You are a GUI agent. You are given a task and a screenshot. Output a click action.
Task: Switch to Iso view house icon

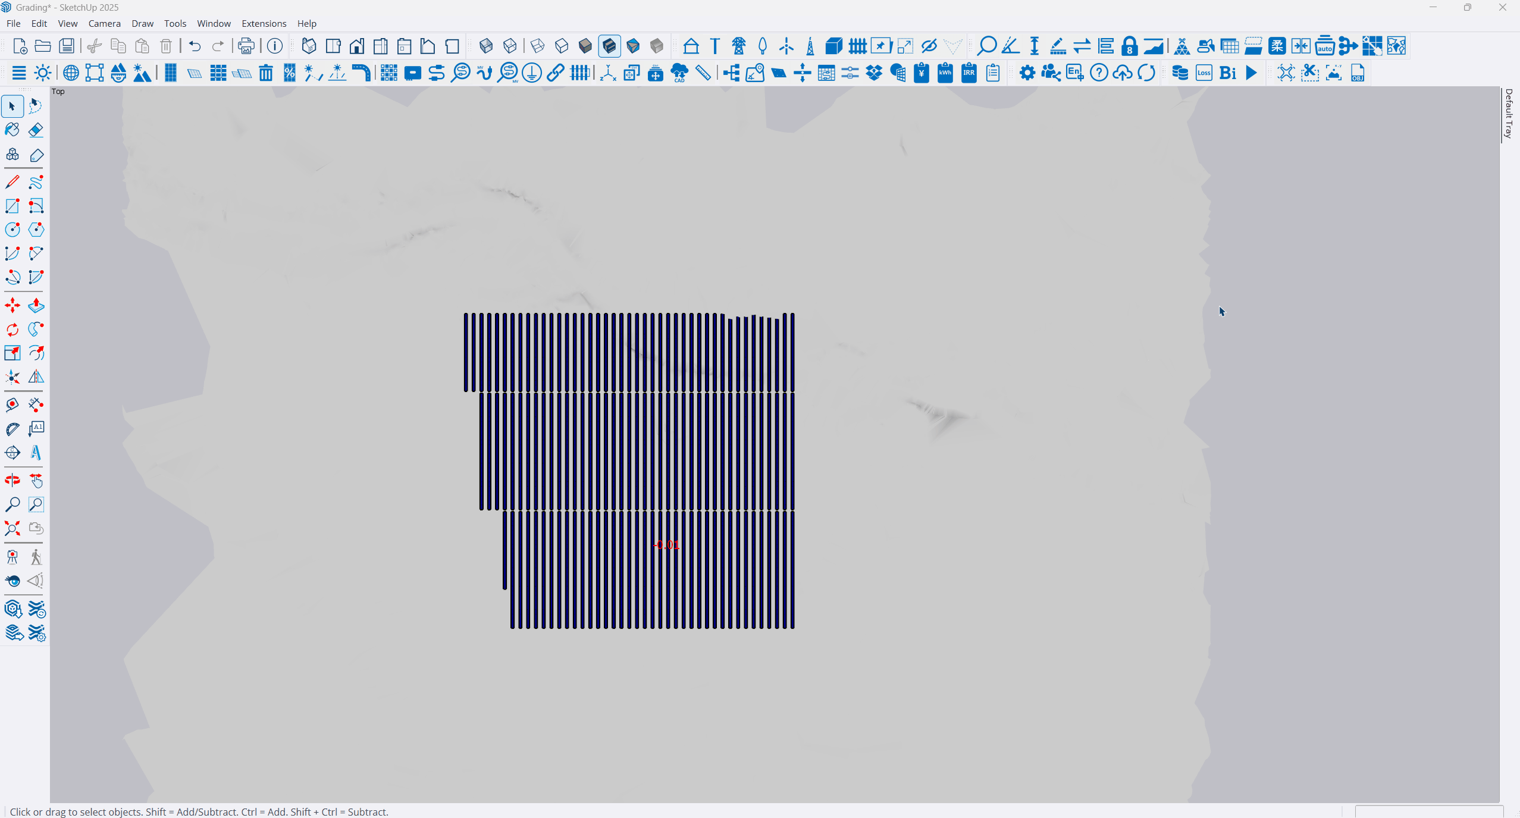coord(309,46)
